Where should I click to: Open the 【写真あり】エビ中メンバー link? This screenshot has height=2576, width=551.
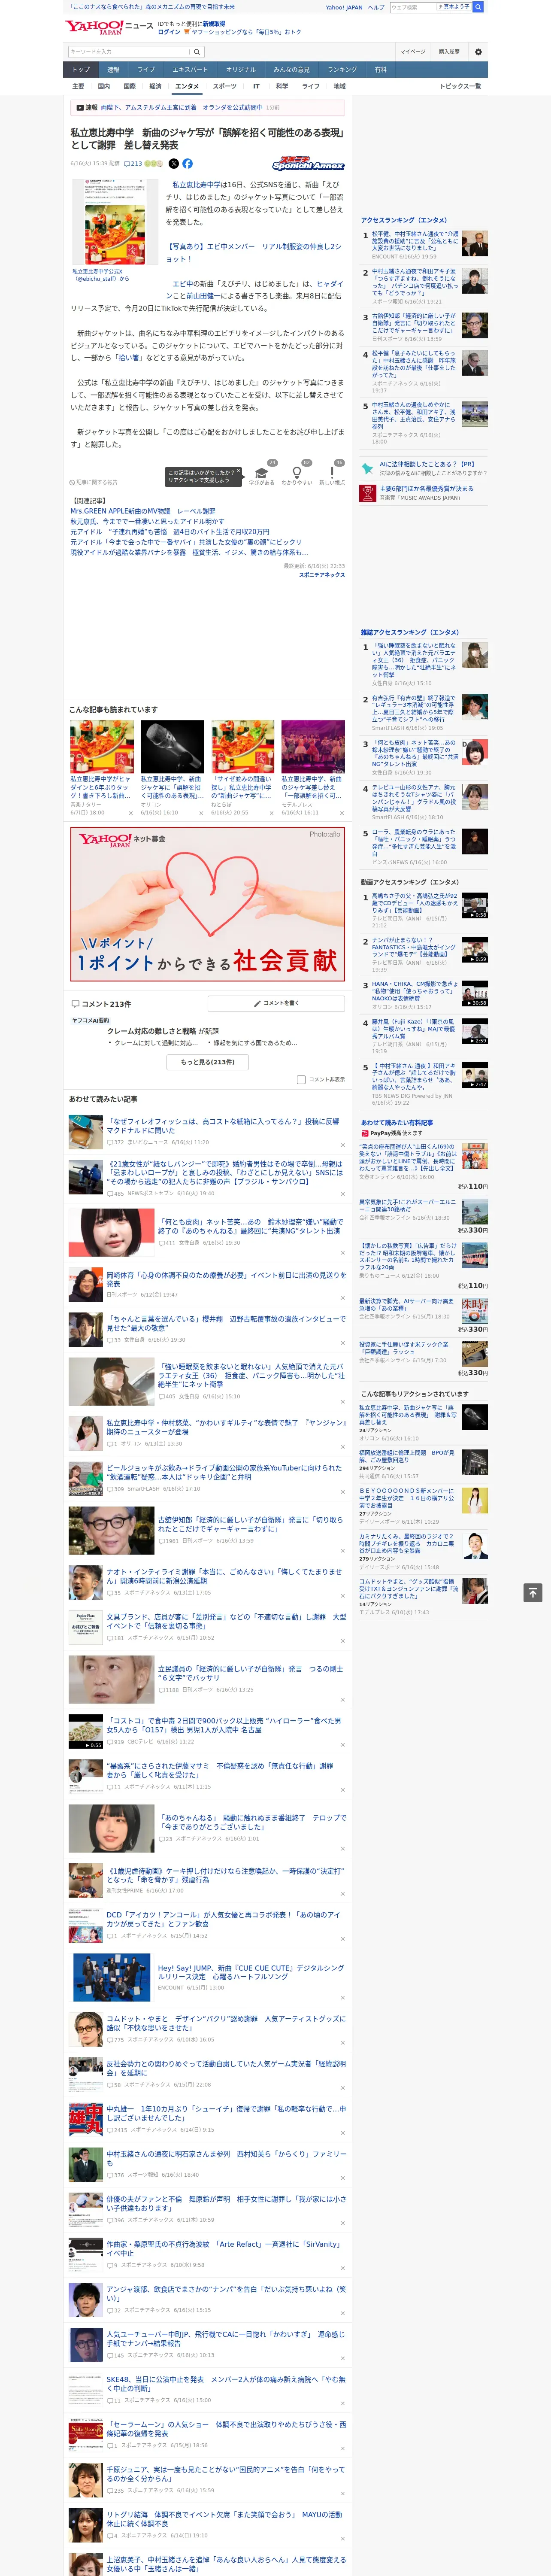point(253,252)
